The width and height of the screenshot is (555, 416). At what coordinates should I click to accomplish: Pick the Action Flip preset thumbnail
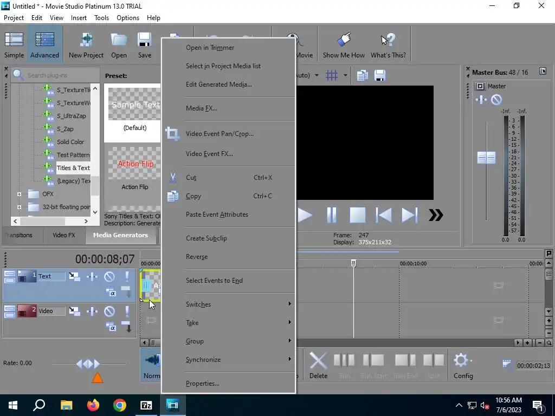(x=135, y=164)
